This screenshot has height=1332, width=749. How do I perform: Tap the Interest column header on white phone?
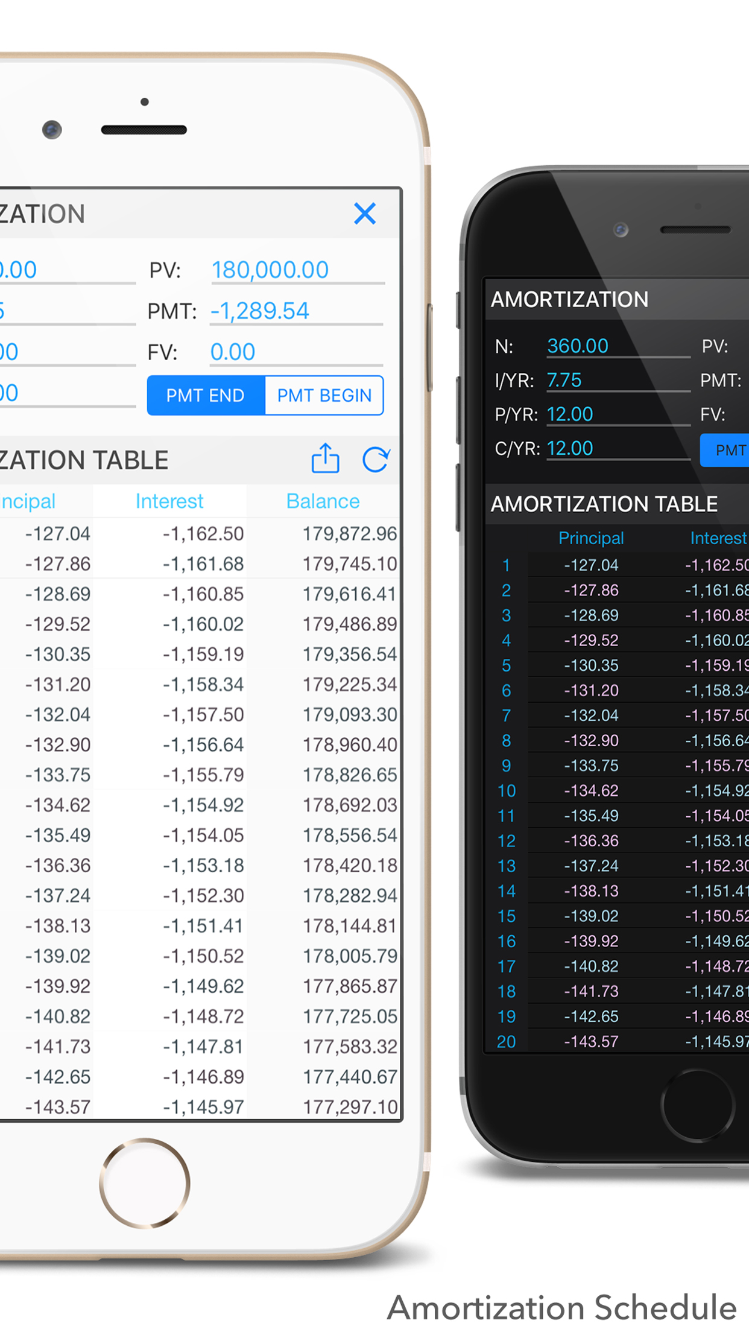pyautogui.click(x=169, y=501)
